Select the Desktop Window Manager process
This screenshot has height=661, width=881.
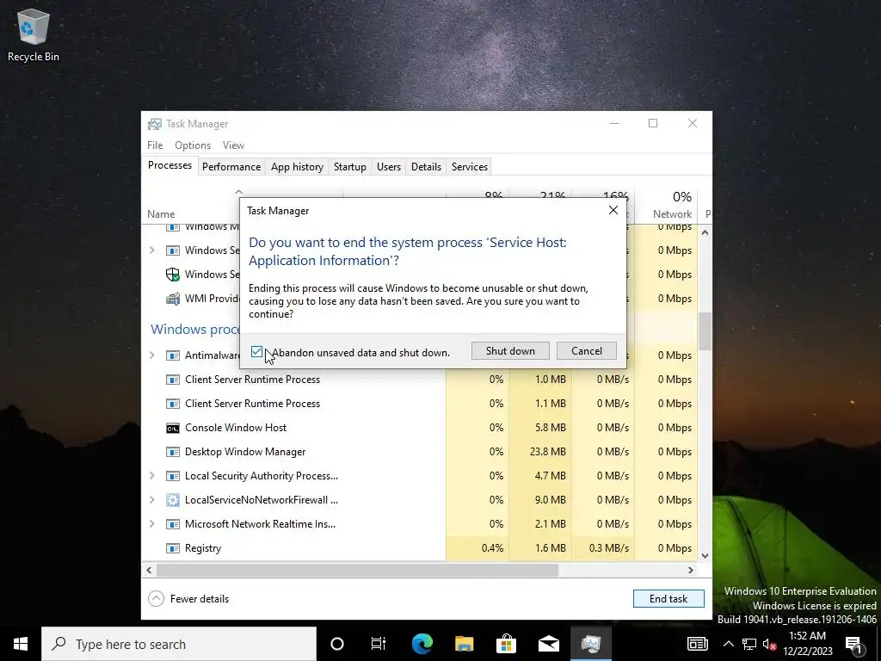coord(419,452)
